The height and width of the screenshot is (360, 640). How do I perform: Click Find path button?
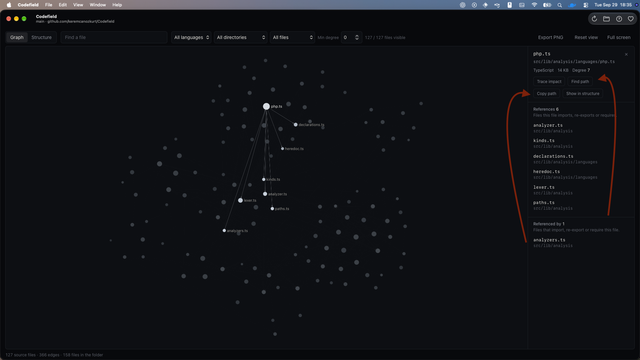pyautogui.click(x=580, y=82)
